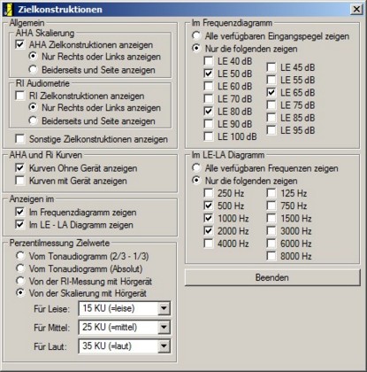
Task: Select Vom Tonaudiogramm (Absolut) option
Action: pyautogui.click(x=20, y=268)
